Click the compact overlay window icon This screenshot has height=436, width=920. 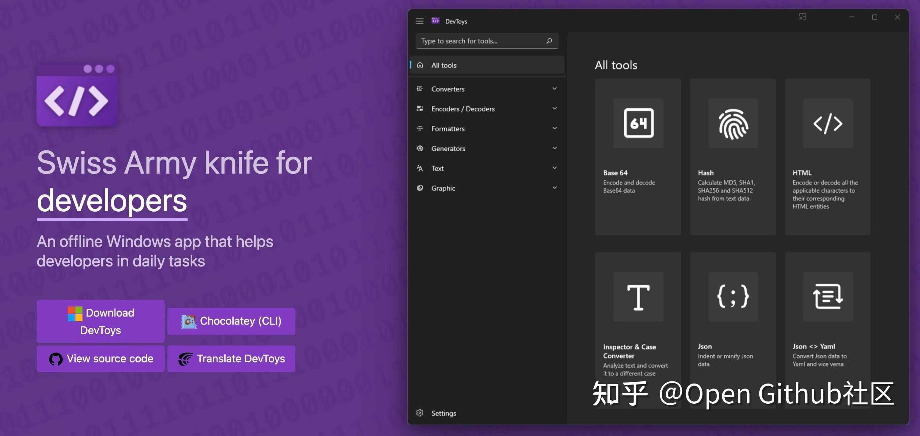pyautogui.click(x=802, y=17)
